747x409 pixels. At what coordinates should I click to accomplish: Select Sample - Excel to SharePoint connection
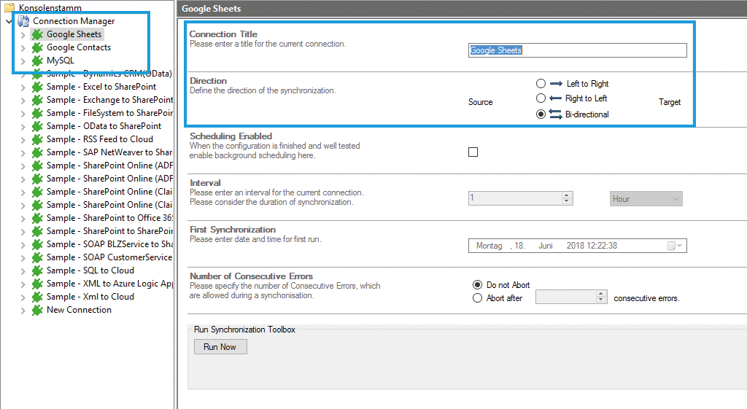pos(101,87)
